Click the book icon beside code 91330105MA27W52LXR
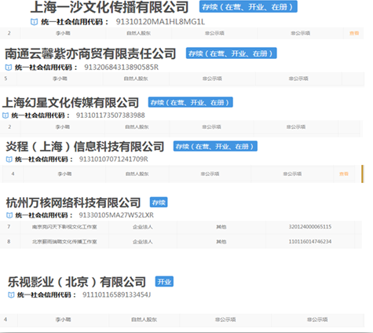The height and width of the screenshot is (333, 373). 9,215
